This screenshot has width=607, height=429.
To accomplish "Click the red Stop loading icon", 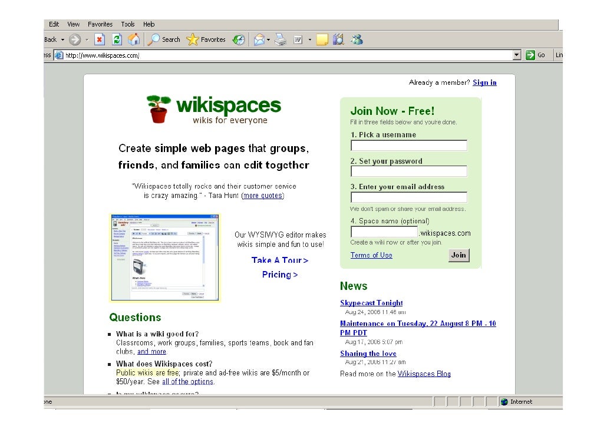I will (100, 39).
